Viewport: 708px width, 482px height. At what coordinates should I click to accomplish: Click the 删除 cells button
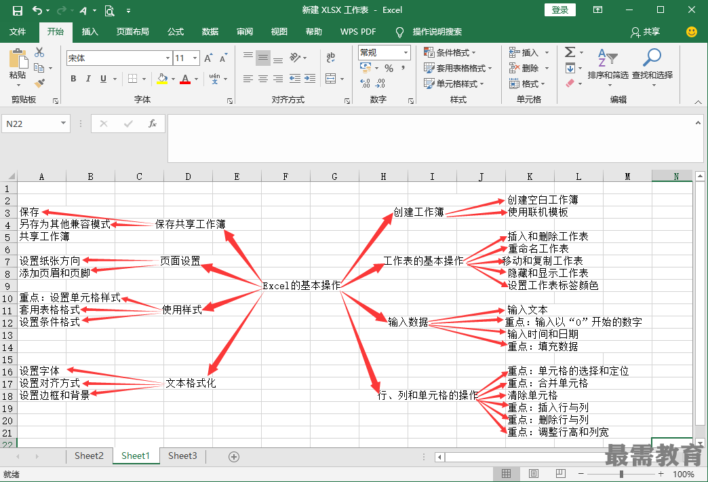tap(524, 69)
